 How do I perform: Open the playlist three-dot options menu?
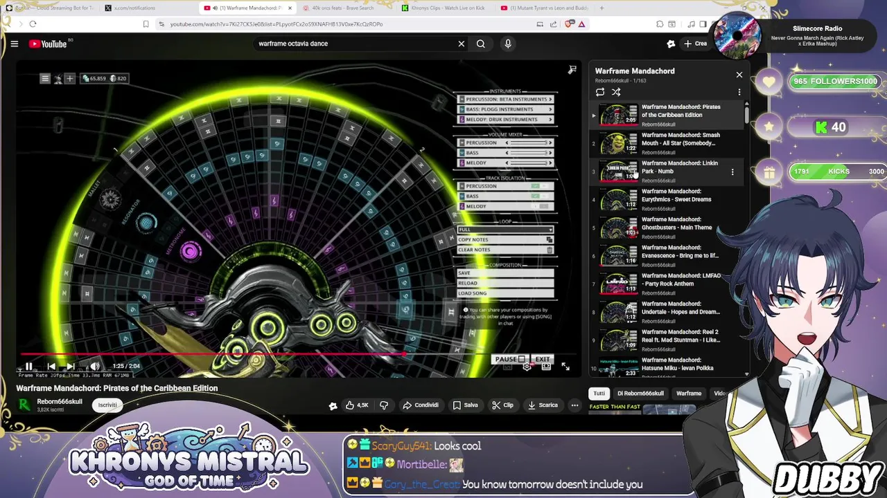point(739,92)
